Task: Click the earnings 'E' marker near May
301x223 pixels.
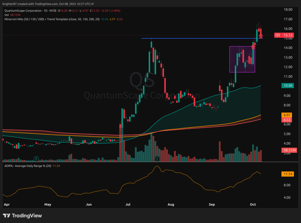Action: [36, 158]
